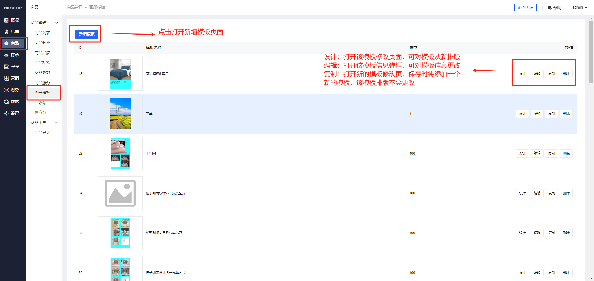594x281 pixels.
Task: Select the 数据 data icon
Action: click(6, 102)
